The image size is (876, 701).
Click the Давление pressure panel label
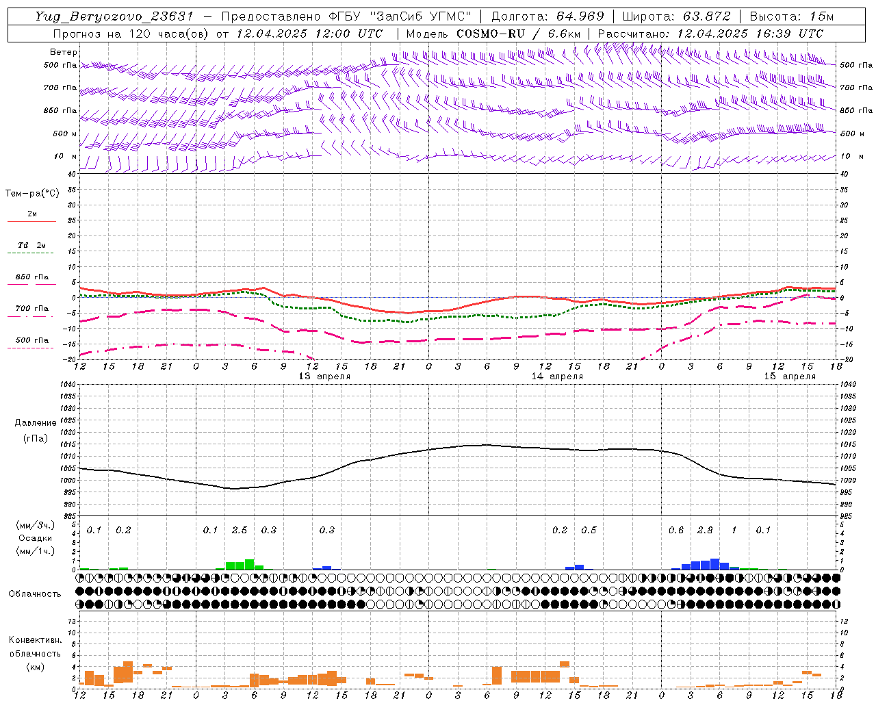point(36,423)
